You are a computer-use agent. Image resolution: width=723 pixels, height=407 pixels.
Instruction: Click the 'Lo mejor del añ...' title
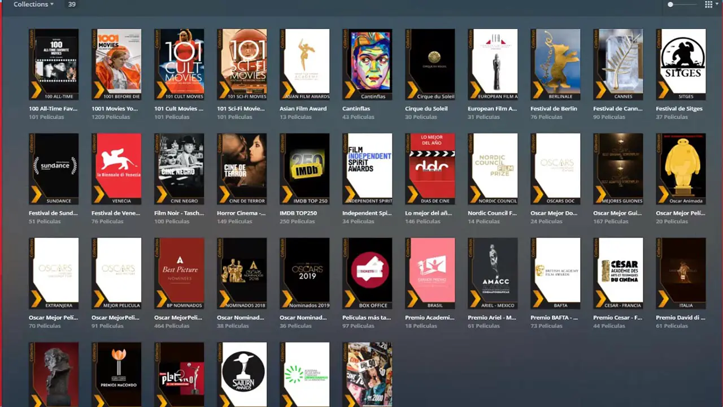point(429,213)
